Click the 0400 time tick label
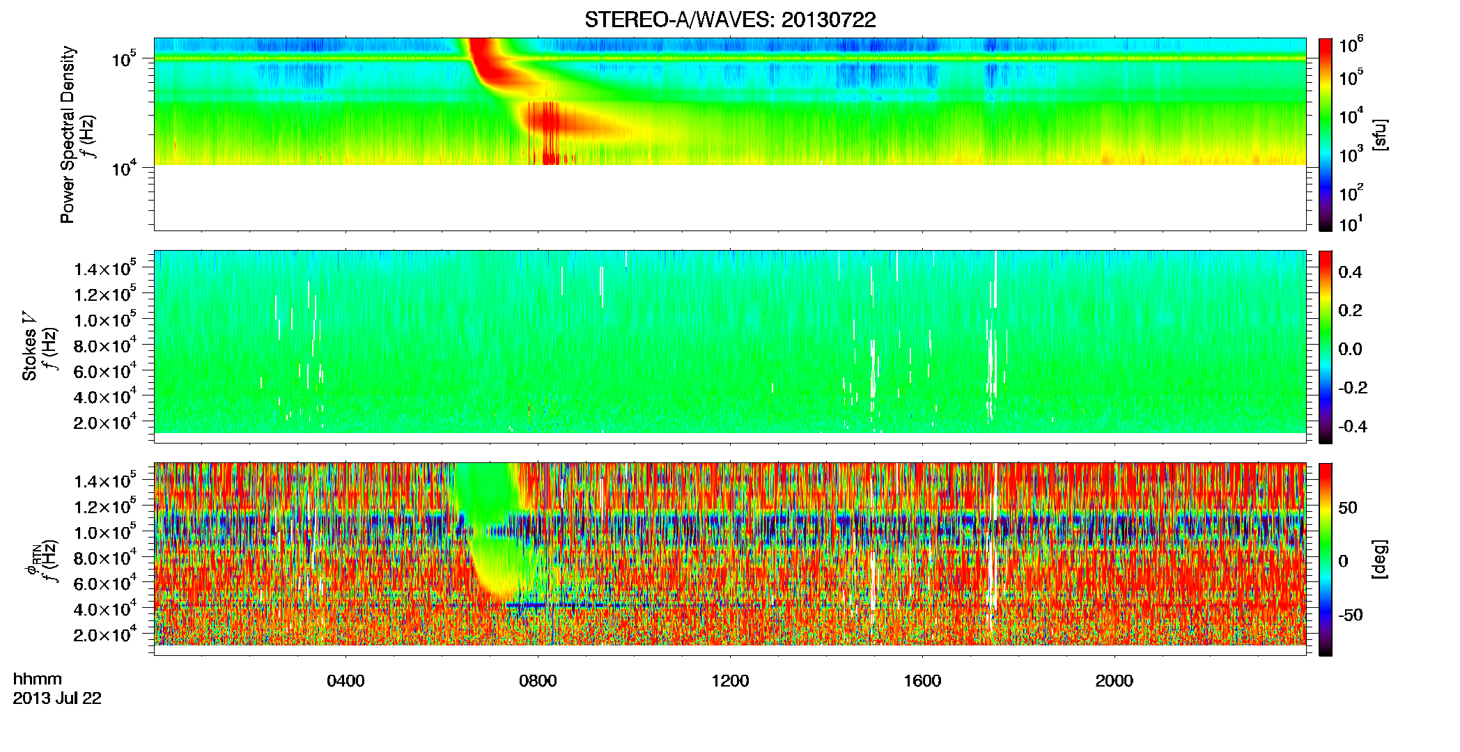 click(x=345, y=681)
